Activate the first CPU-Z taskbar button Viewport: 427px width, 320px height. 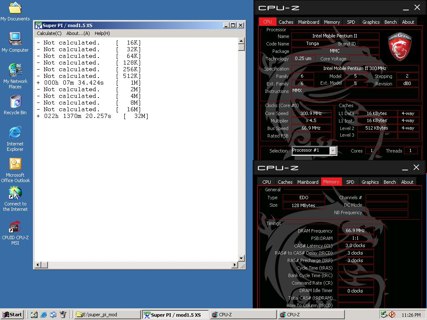243,315
